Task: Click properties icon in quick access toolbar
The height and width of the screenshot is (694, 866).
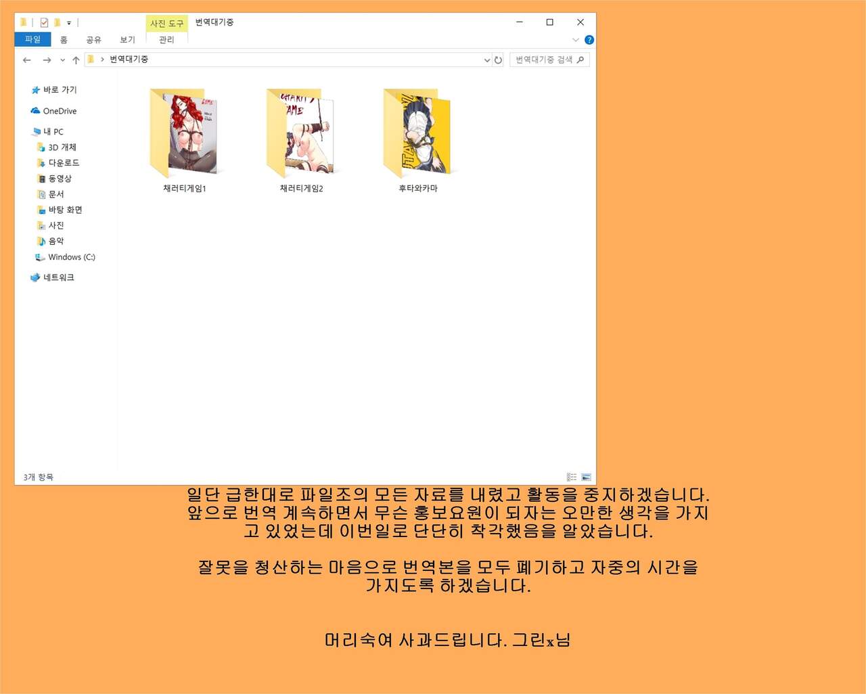Action: [x=44, y=22]
